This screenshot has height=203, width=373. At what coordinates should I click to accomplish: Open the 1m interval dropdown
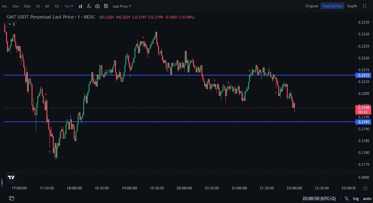pyautogui.click(x=69, y=6)
